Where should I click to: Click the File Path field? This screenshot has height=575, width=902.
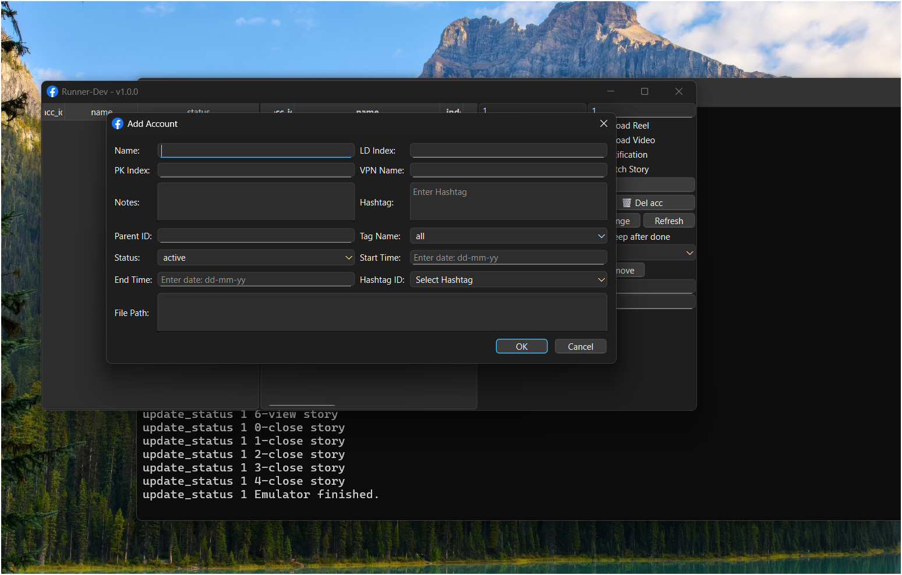pos(382,312)
